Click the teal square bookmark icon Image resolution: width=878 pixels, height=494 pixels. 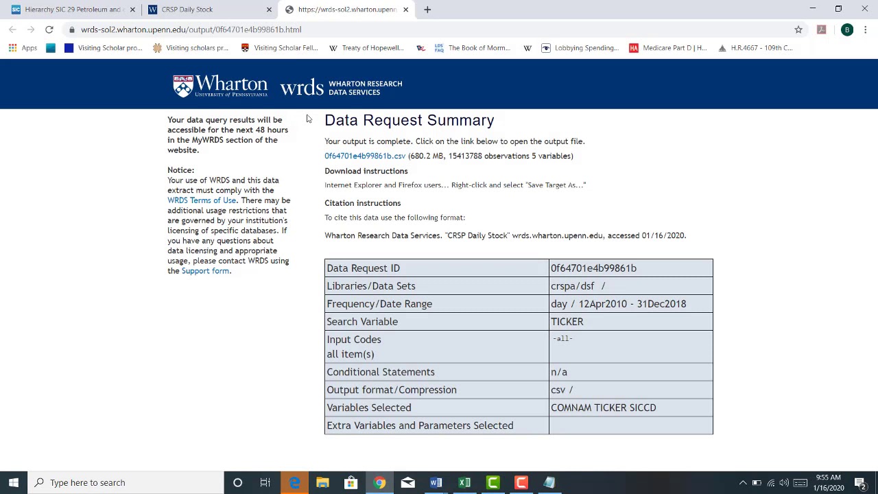[x=51, y=48]
